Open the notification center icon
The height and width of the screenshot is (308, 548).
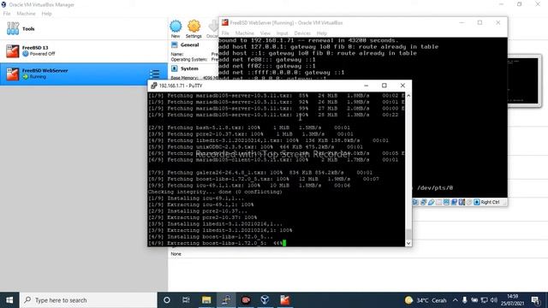coord(535,300)
